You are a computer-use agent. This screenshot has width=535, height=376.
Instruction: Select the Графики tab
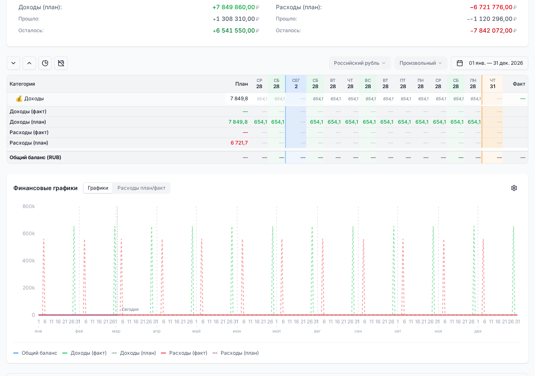coord(98,188)
